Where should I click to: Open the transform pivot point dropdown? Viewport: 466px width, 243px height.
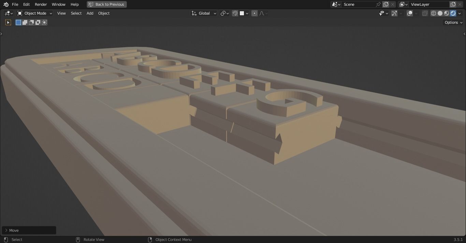224,13
